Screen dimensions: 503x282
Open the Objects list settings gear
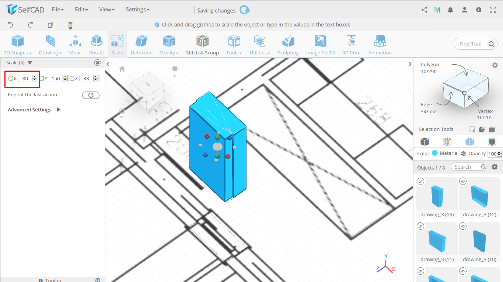coord(495,167)
